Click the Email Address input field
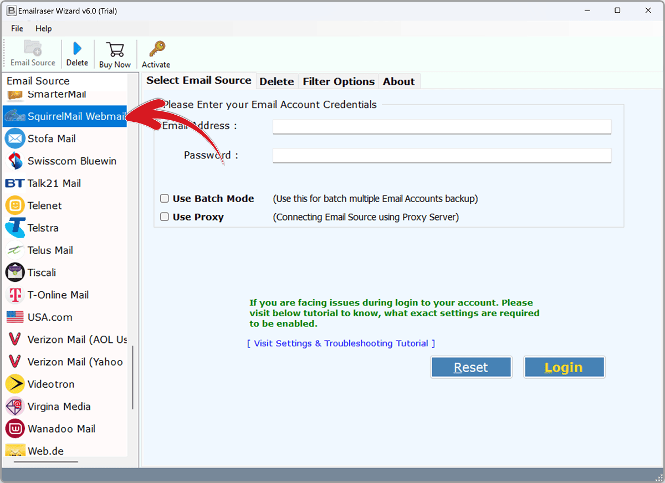665x483 pixels. click(x=442, y=127)
